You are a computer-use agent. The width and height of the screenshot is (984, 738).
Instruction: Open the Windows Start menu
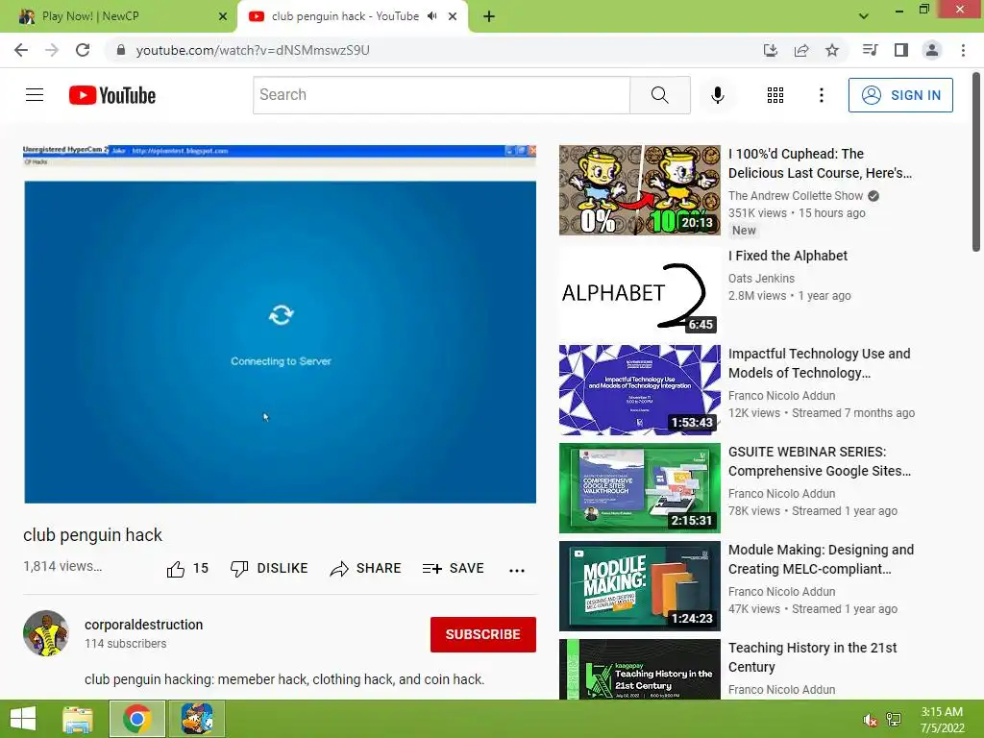(23, 719)
